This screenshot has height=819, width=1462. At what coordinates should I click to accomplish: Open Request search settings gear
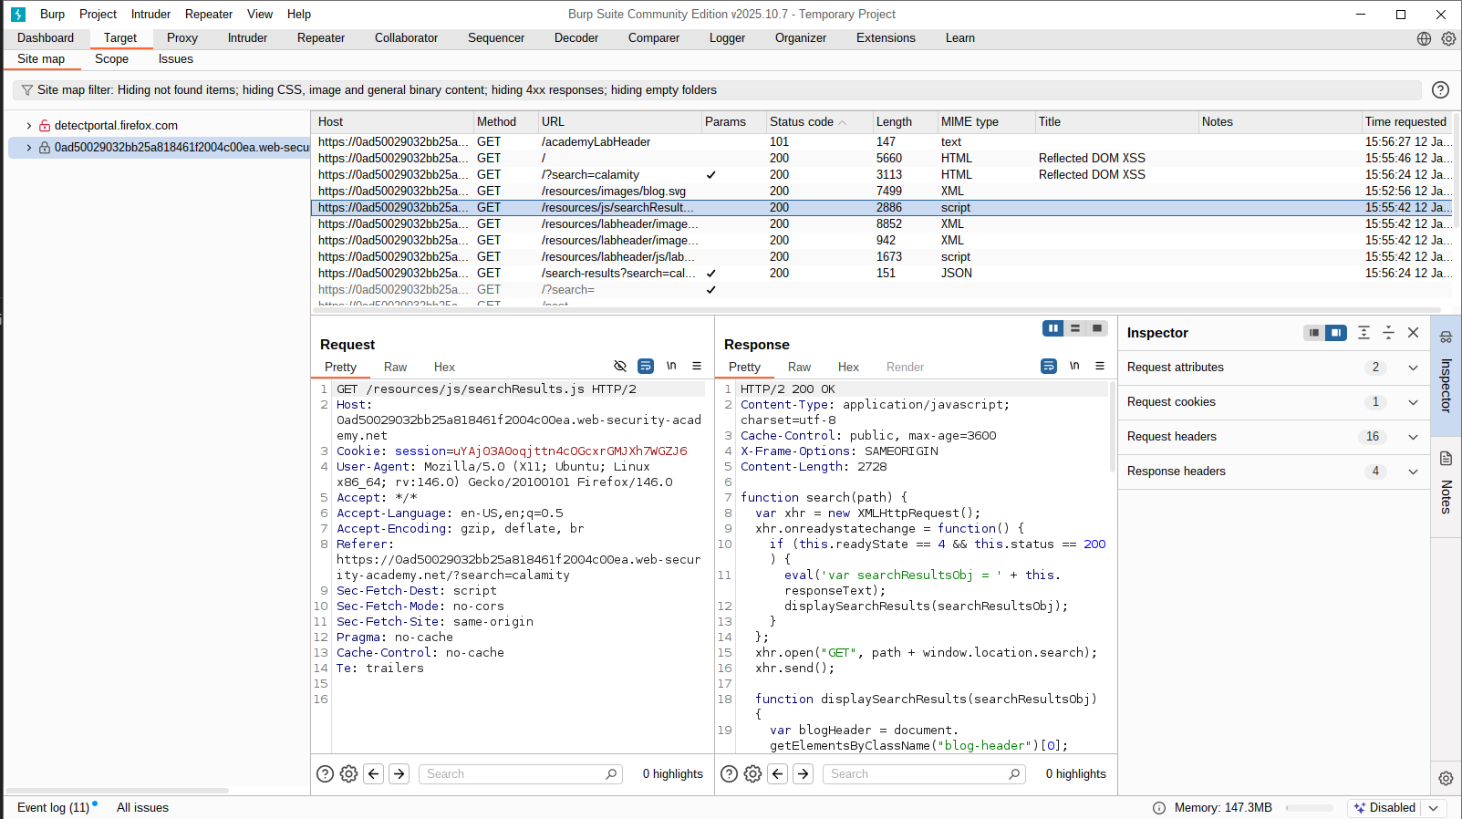click(348, 773)
